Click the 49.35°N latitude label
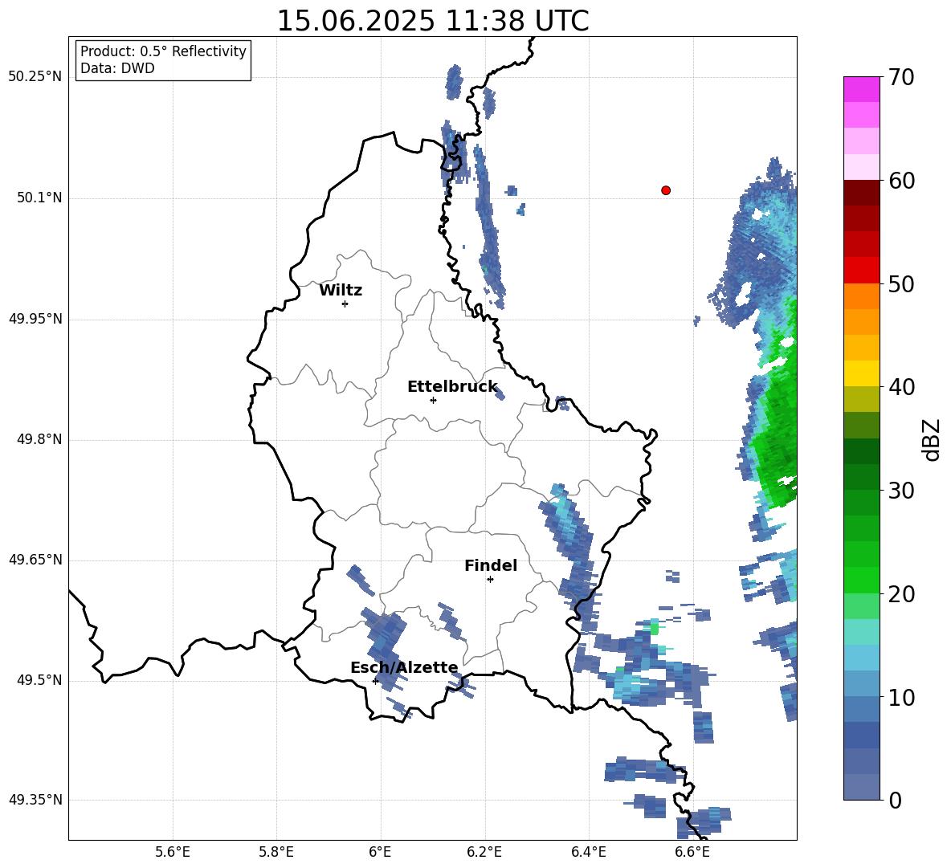This screenshot has height=868, width=951. click(35, 800)
